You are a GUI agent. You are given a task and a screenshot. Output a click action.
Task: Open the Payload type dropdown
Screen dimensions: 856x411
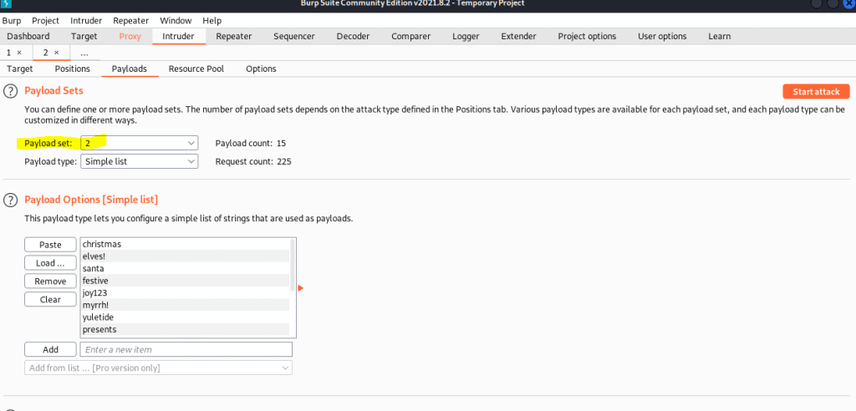(x=140, y=161)
